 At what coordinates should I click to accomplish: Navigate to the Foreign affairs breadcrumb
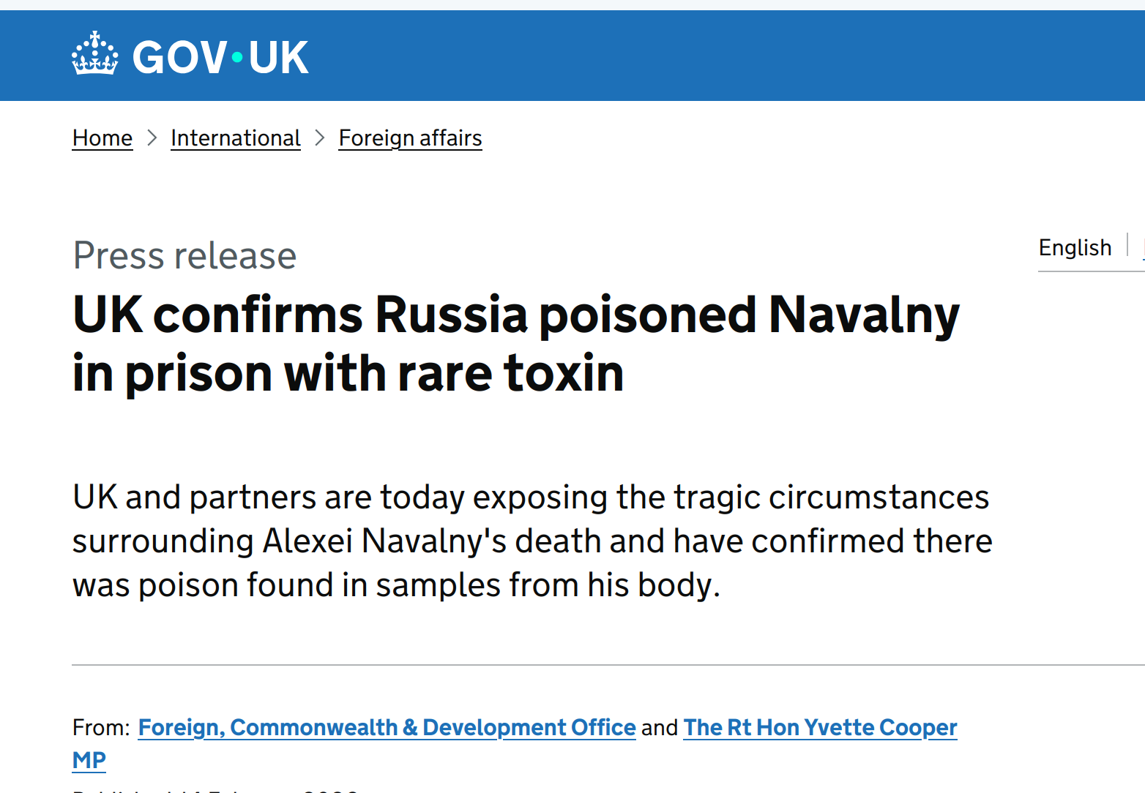point(410,138)
